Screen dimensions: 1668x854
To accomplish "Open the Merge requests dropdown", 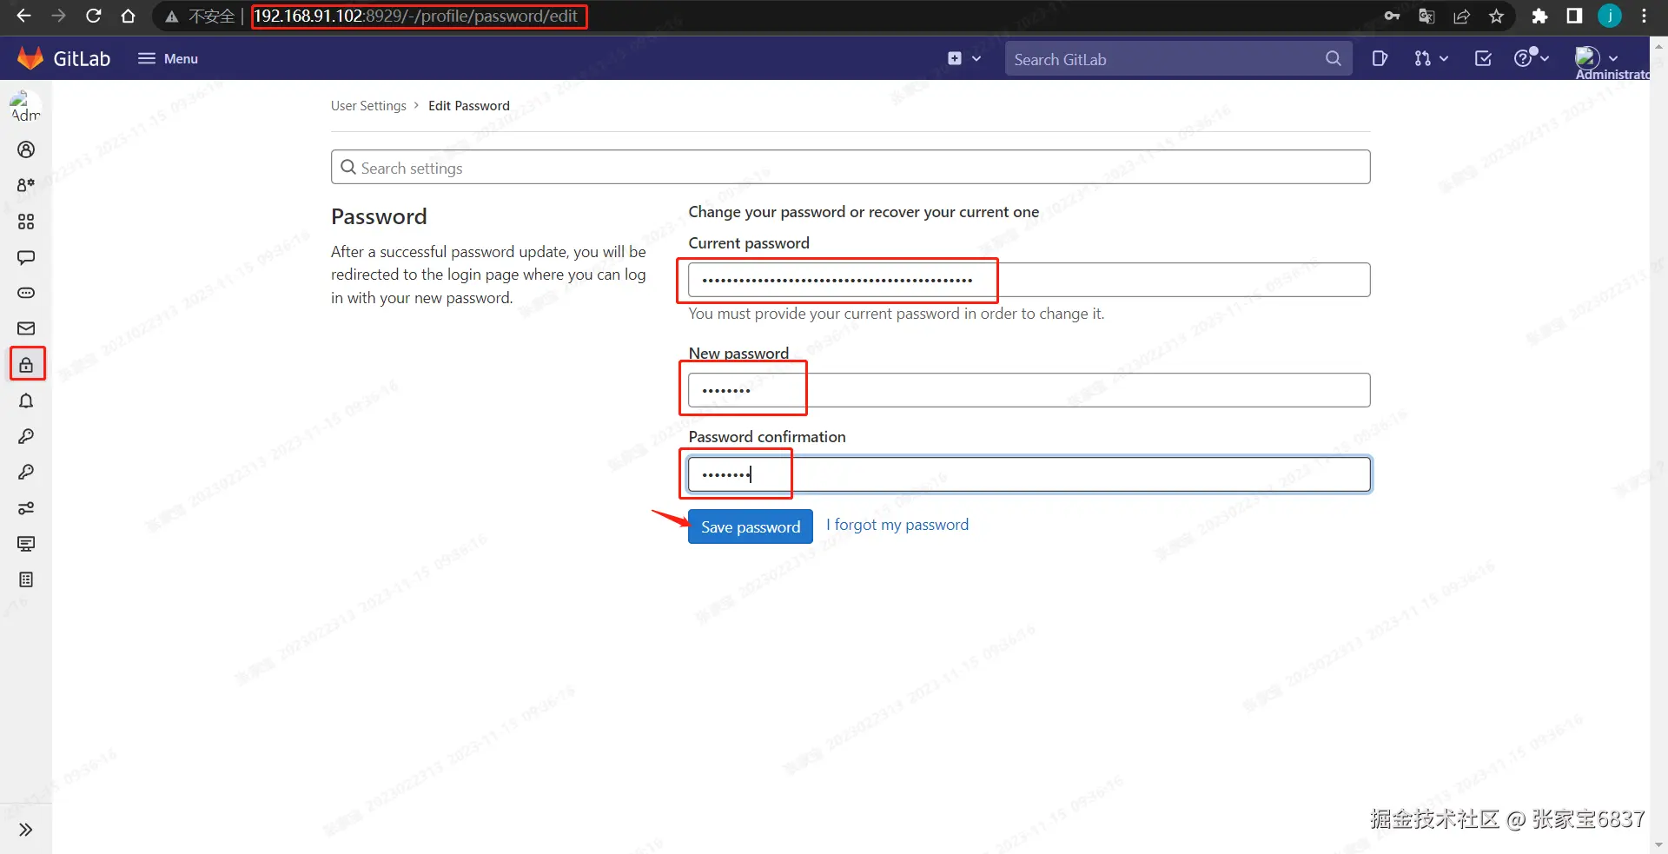I will pyautogui.click(x=1431, y=58).
